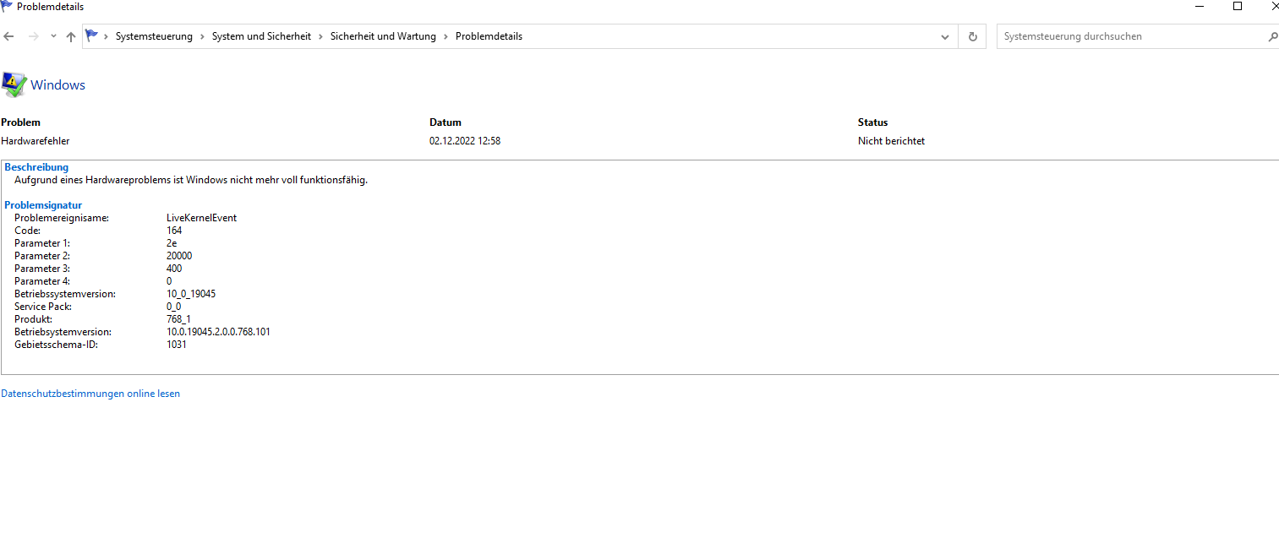Viewport: 1279px width, 549px height.
Task: Open the recent locations dropdown arrow
Action: pyautogui.click(x=53, y=36)
